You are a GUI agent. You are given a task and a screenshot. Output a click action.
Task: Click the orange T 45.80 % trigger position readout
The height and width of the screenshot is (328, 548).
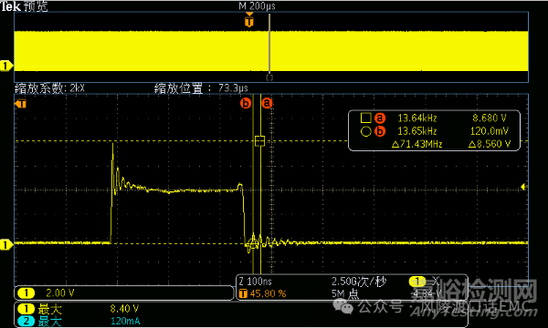[262, 293]
